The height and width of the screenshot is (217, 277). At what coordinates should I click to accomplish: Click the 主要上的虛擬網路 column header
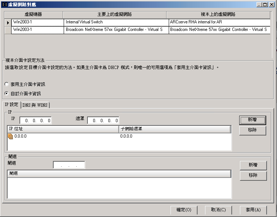tap(115, 15)
